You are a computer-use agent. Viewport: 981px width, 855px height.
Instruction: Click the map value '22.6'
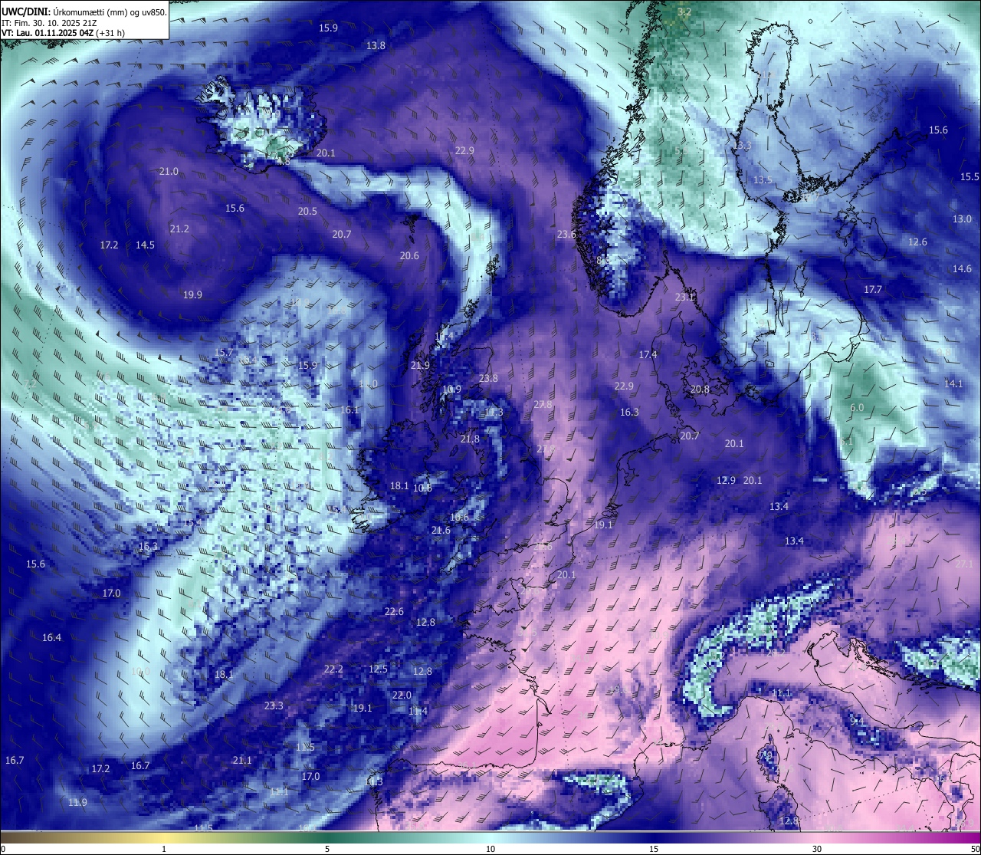(x=394, y=612)
